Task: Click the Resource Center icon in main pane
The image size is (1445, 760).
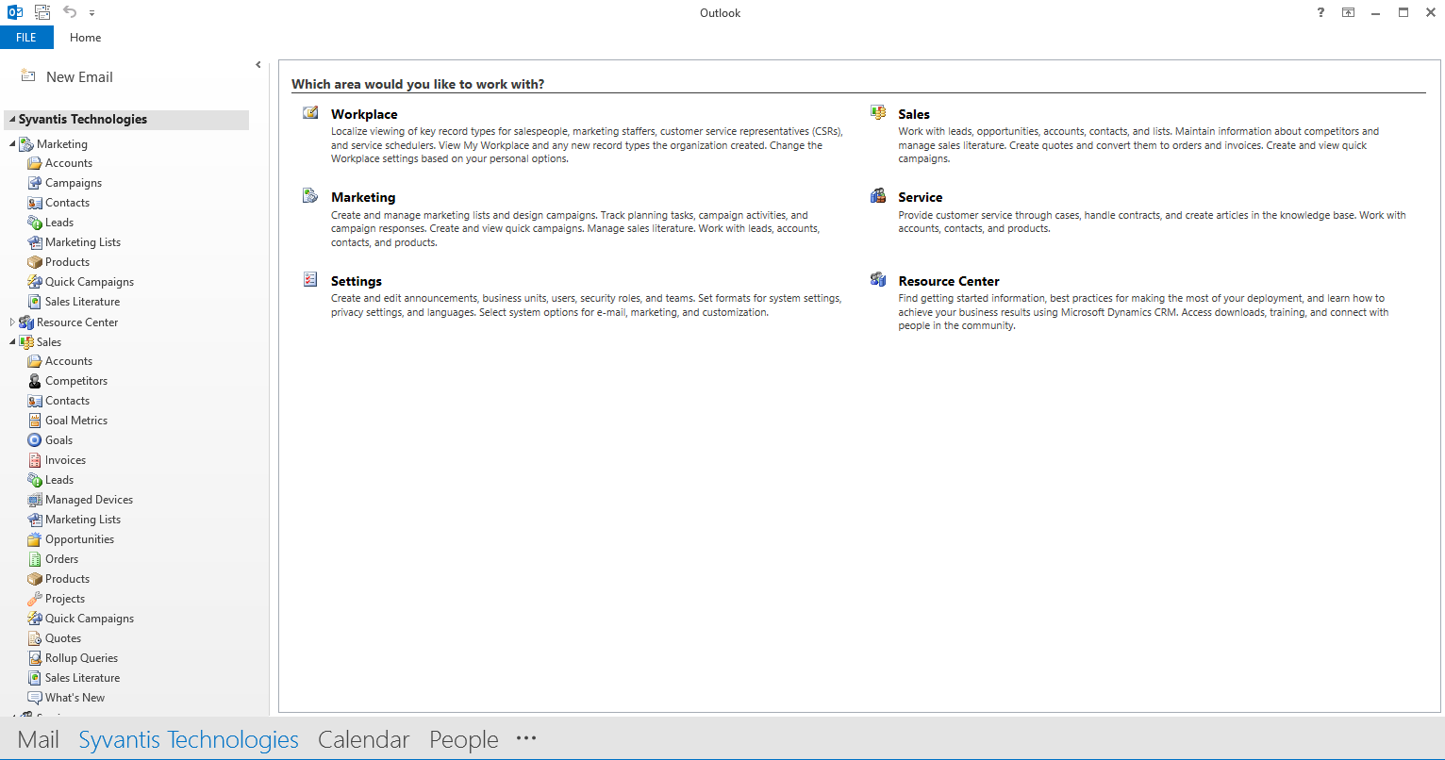Action: (878, 279)
